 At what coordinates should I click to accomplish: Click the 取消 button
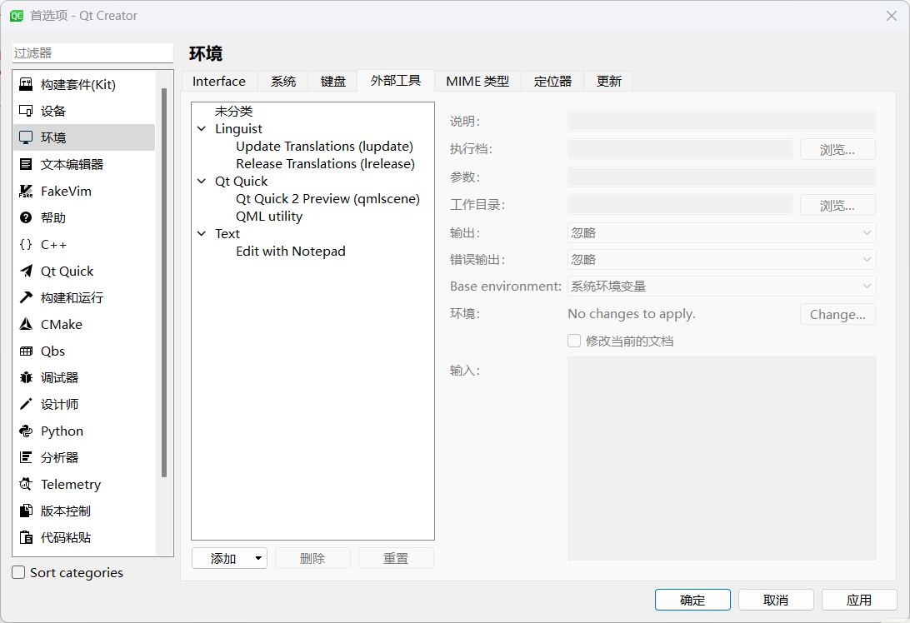(x=776, y=600)
